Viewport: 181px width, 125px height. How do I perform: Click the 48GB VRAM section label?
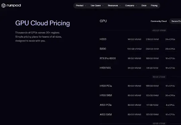tap(159, 124)
